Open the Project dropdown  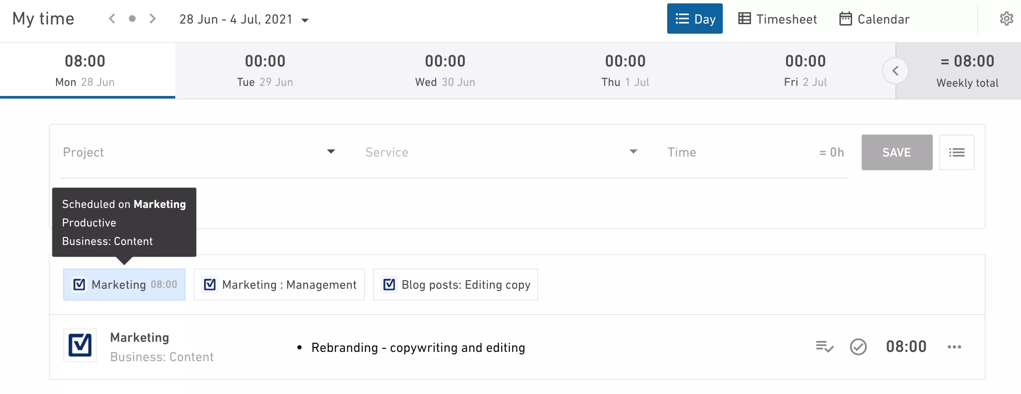(x=199, y=152)
